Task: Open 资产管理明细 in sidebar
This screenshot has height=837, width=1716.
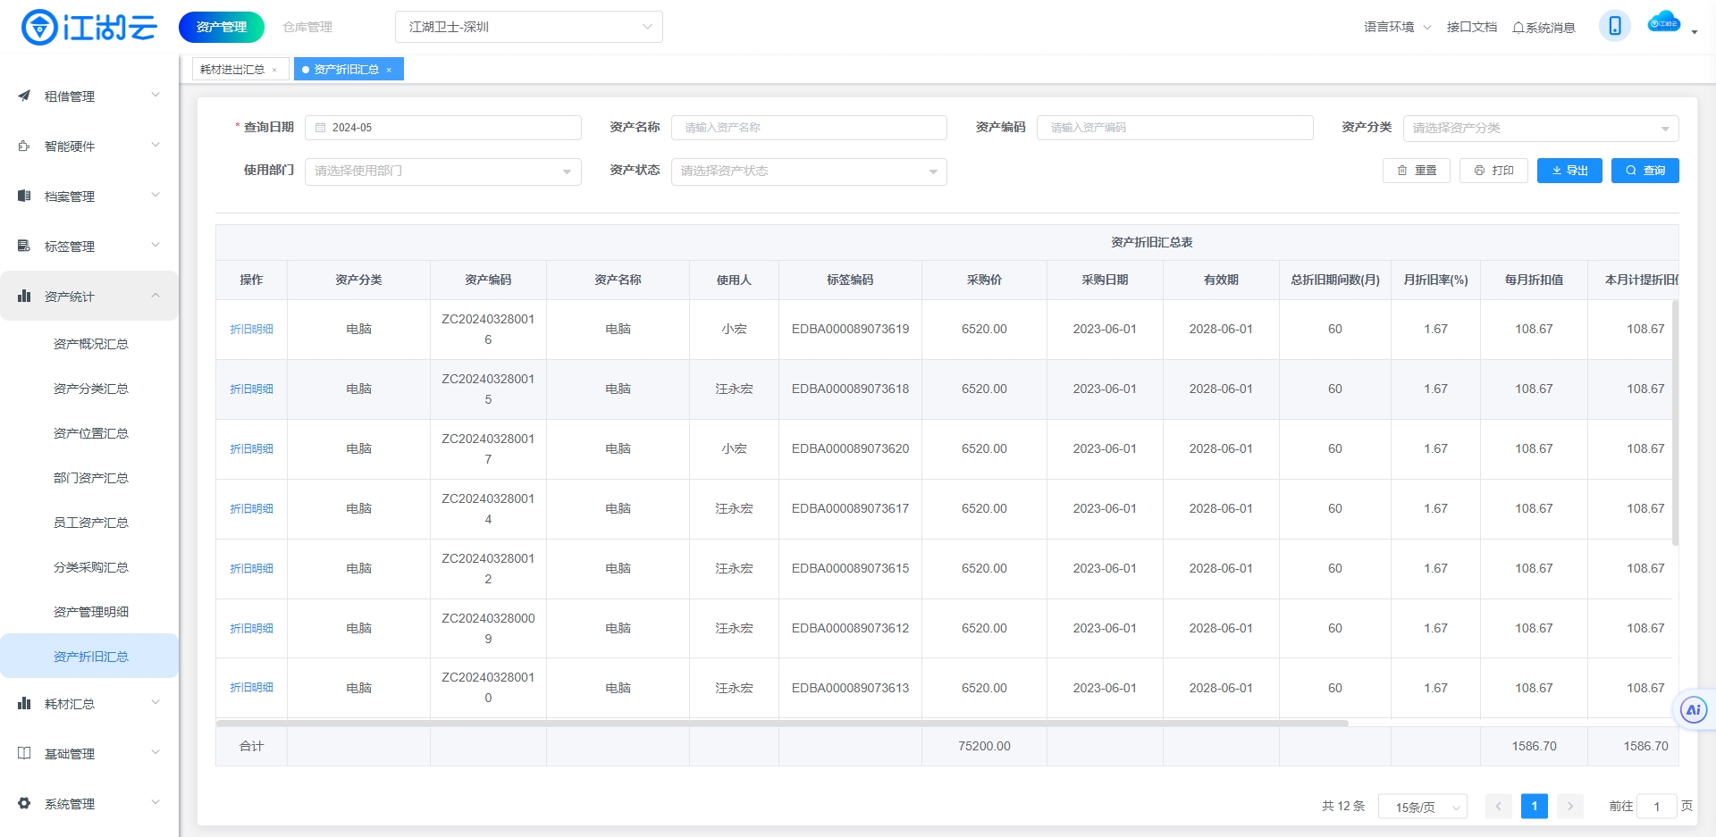Action: coord(91,612)
